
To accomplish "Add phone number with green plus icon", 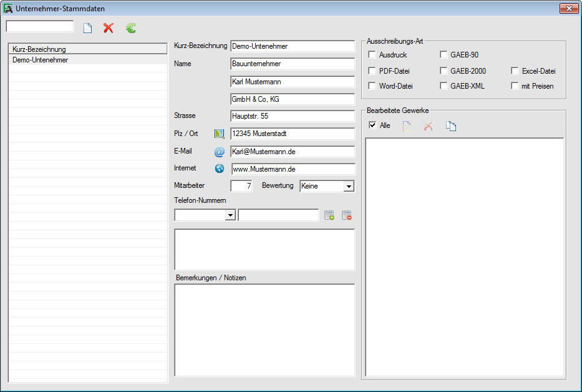I will [x=329, y=215].
